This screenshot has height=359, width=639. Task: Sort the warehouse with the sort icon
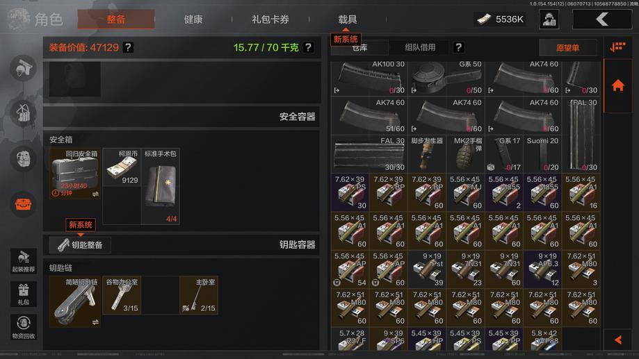click(618, 47)
